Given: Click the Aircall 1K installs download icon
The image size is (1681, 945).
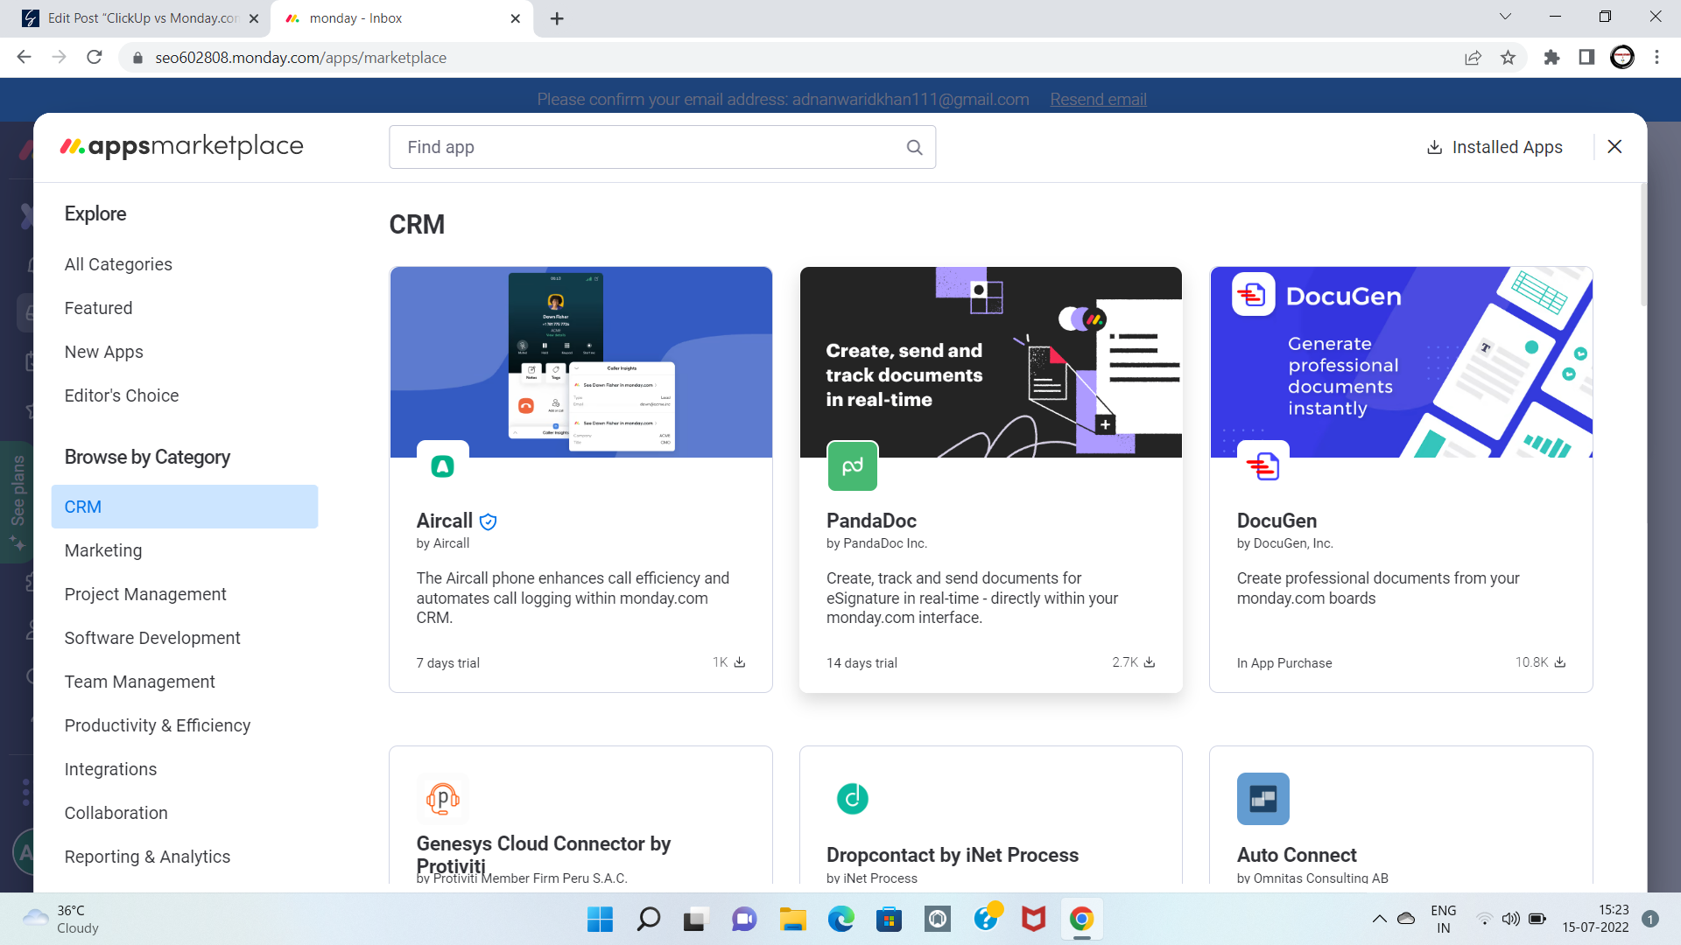Looking at the screenshot, I should point(740,662).
